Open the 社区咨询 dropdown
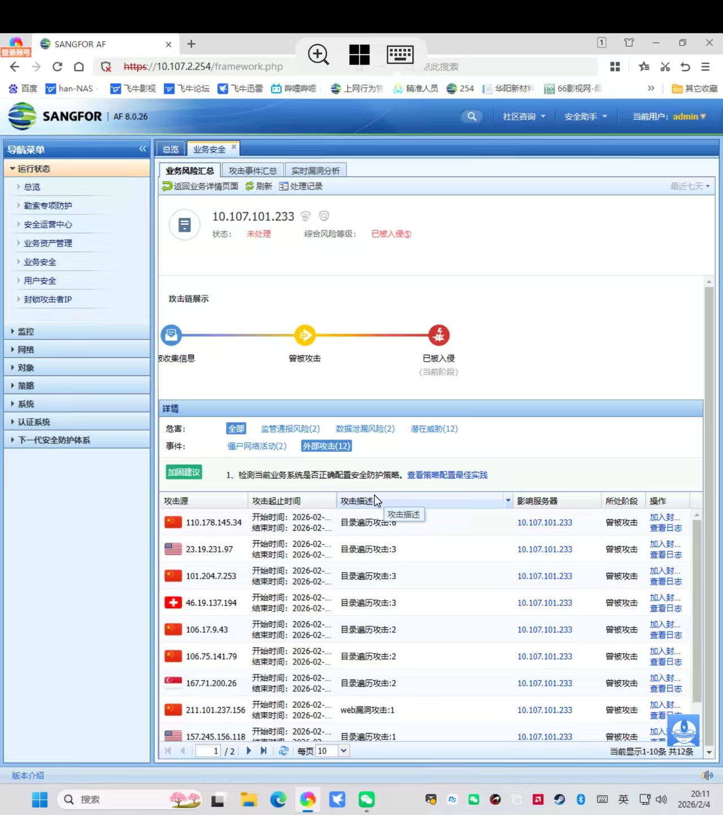 (524, 116)
